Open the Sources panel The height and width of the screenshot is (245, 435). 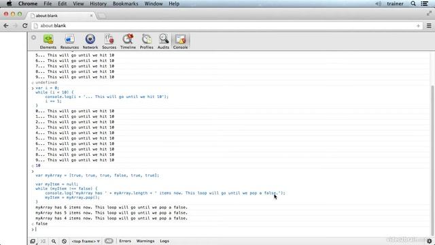coord(109,42)
